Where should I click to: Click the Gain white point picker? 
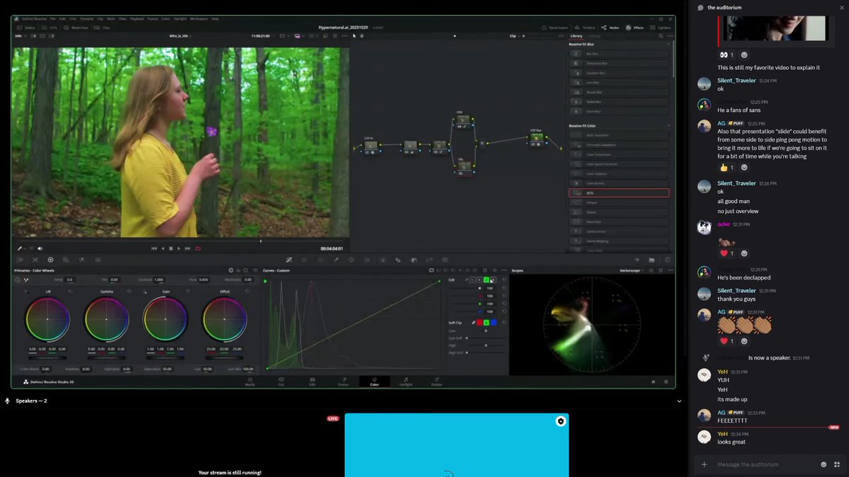point(144,292)
